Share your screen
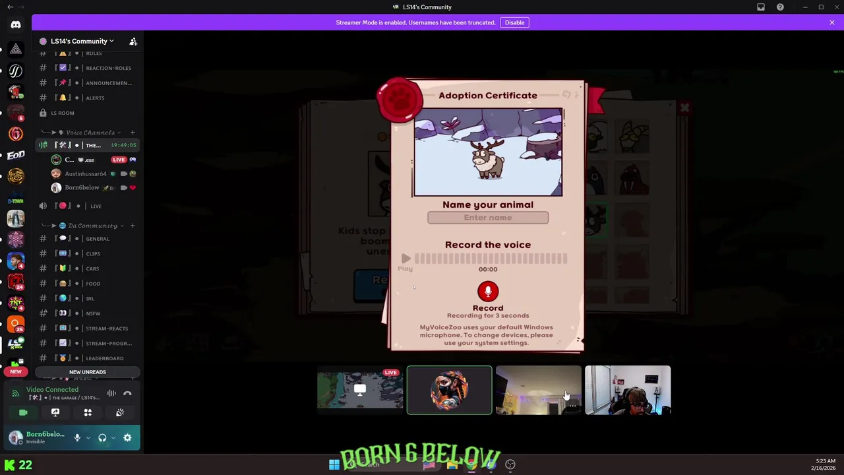 pyautogui.click(x=55, y=412)
